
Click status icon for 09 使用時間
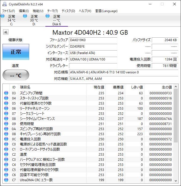[x=6, y=124]
